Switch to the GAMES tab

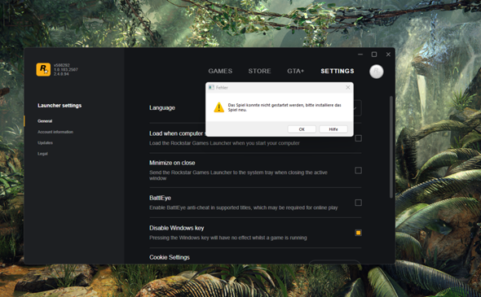[220, 71]
